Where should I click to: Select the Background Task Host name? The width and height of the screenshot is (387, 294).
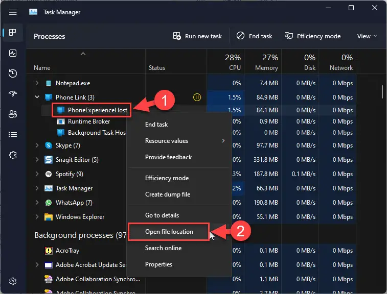(x=97, y=133)
